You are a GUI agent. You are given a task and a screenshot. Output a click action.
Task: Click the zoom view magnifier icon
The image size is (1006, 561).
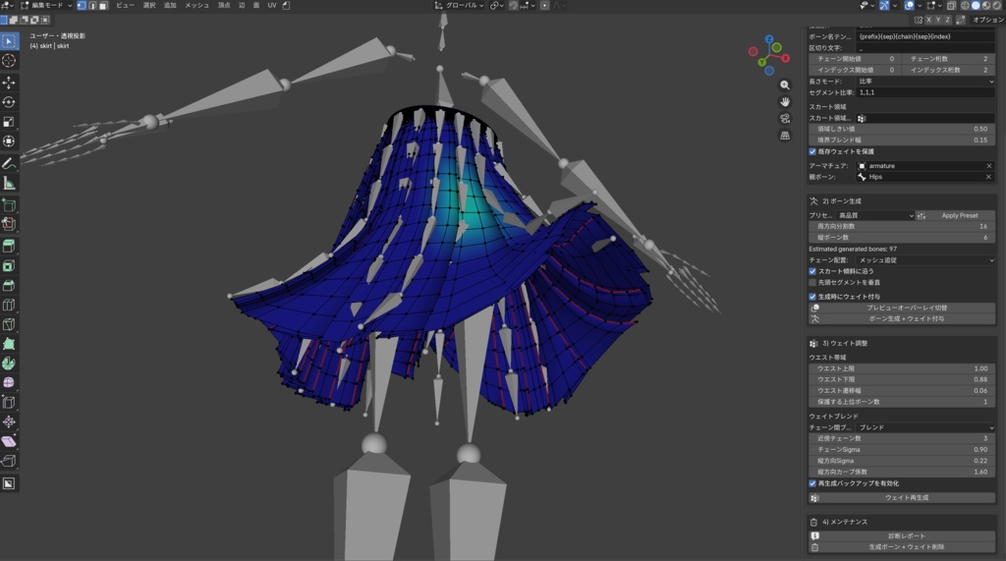coord(785,85)
